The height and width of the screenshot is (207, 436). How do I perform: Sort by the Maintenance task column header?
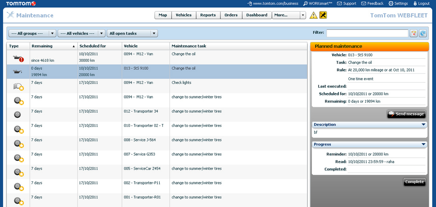(x=238, y=46)
